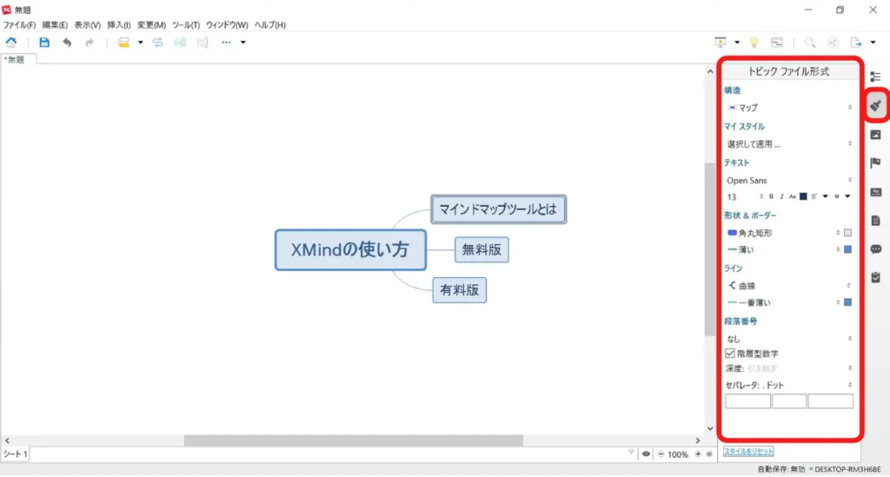The height and width of the screenshot is (477, 890).
Task: Select the 有料版 topic
Action: [459, 290]
